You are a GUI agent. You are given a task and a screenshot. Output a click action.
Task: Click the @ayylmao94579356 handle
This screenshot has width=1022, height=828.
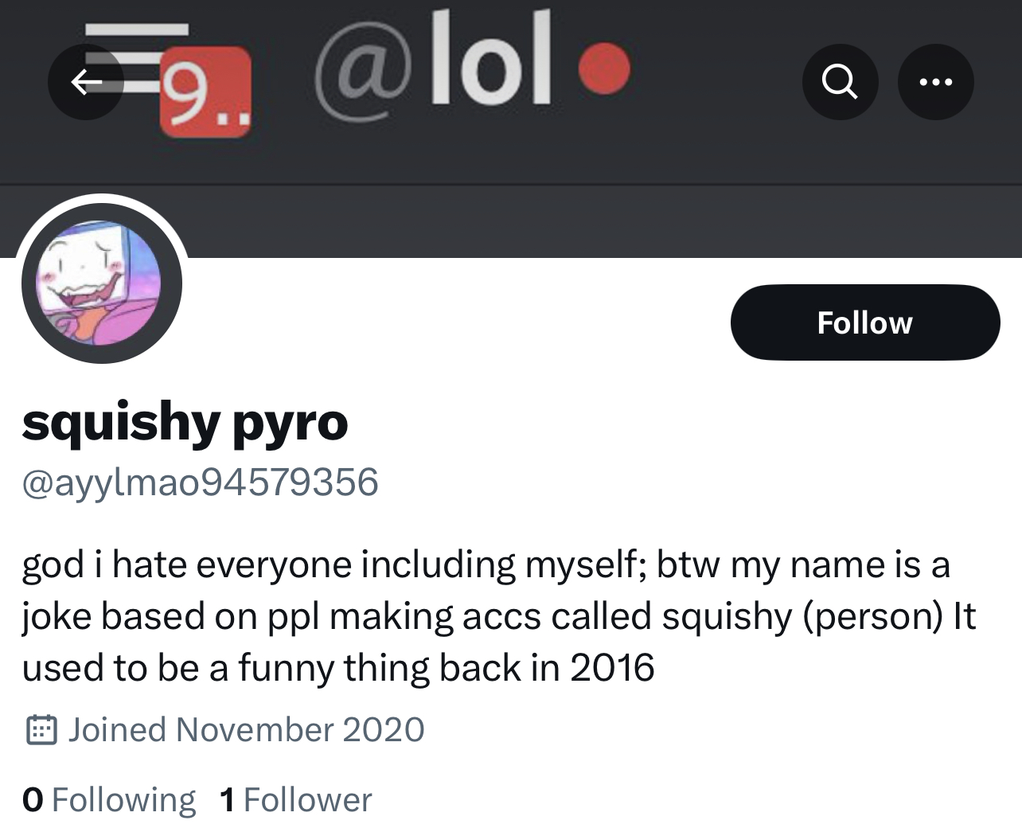point(200,482)
